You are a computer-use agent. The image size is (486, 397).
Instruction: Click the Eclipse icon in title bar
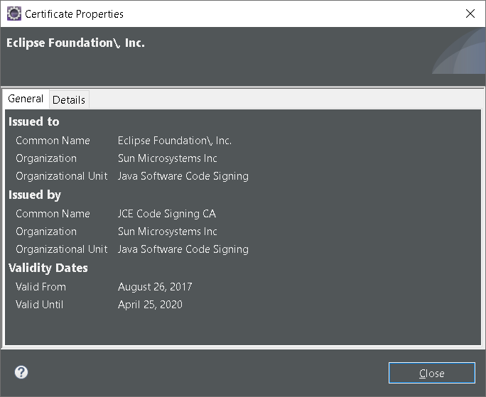coord(13,13)
